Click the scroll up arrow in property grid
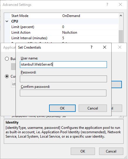Screen dimensions: 128x159 click(121, 16)
